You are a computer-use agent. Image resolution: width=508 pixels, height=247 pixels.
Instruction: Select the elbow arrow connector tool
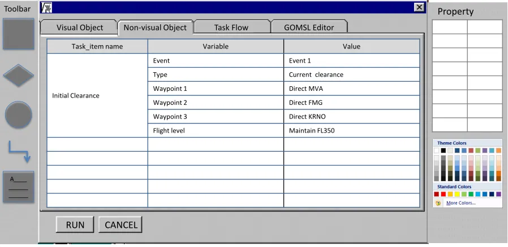point(19,152)
